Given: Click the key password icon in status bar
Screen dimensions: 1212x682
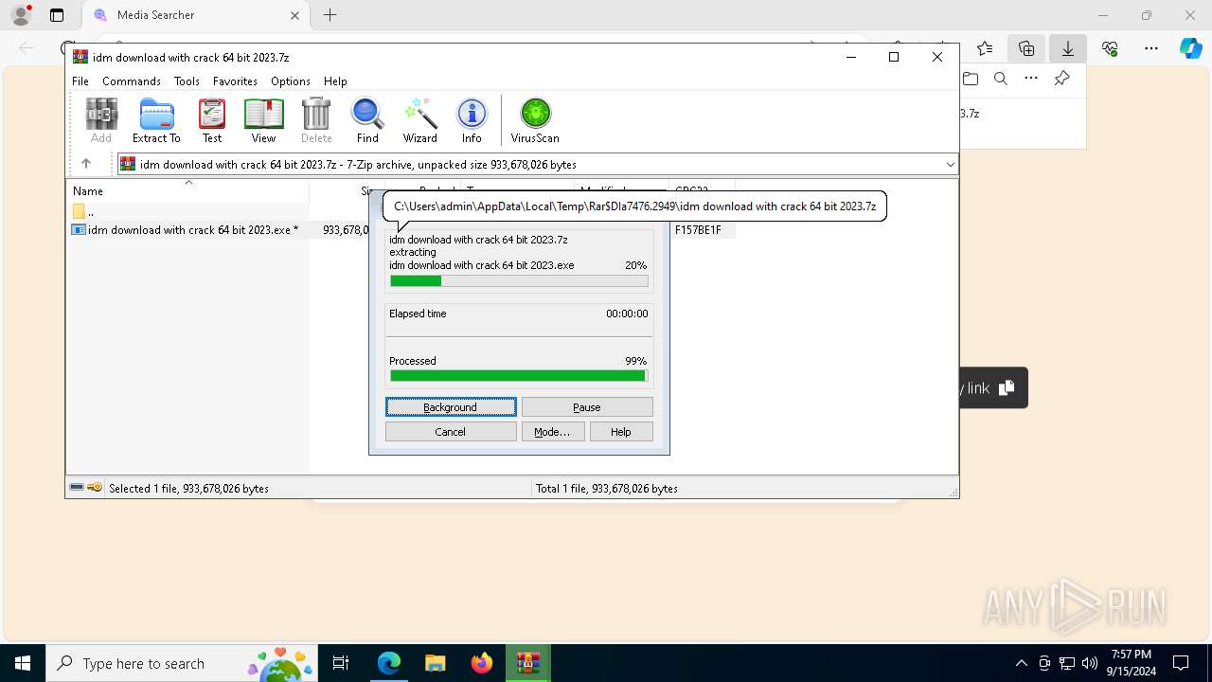Looking at the screenshot, I should 95,488.
